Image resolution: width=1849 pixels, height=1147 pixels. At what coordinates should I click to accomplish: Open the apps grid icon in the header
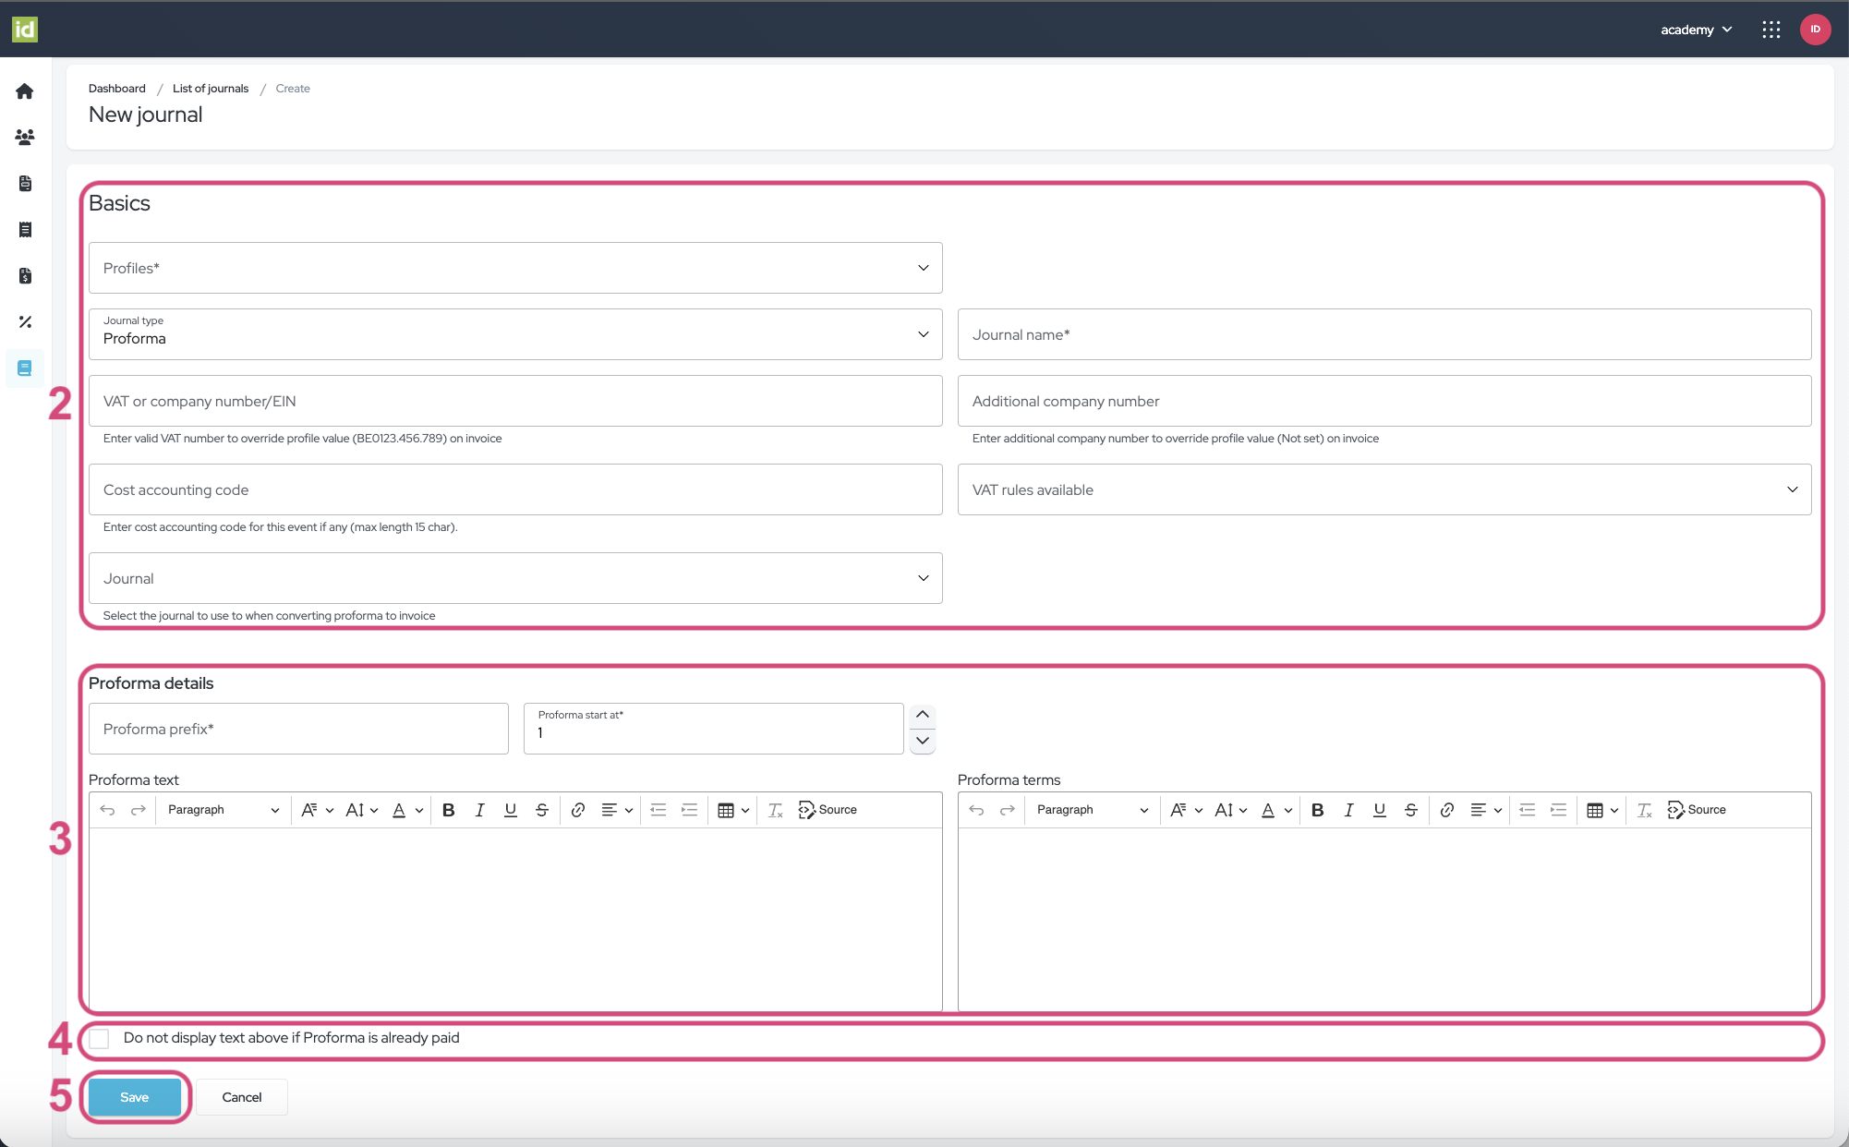pyautogui.click(x=1770, y=30)
